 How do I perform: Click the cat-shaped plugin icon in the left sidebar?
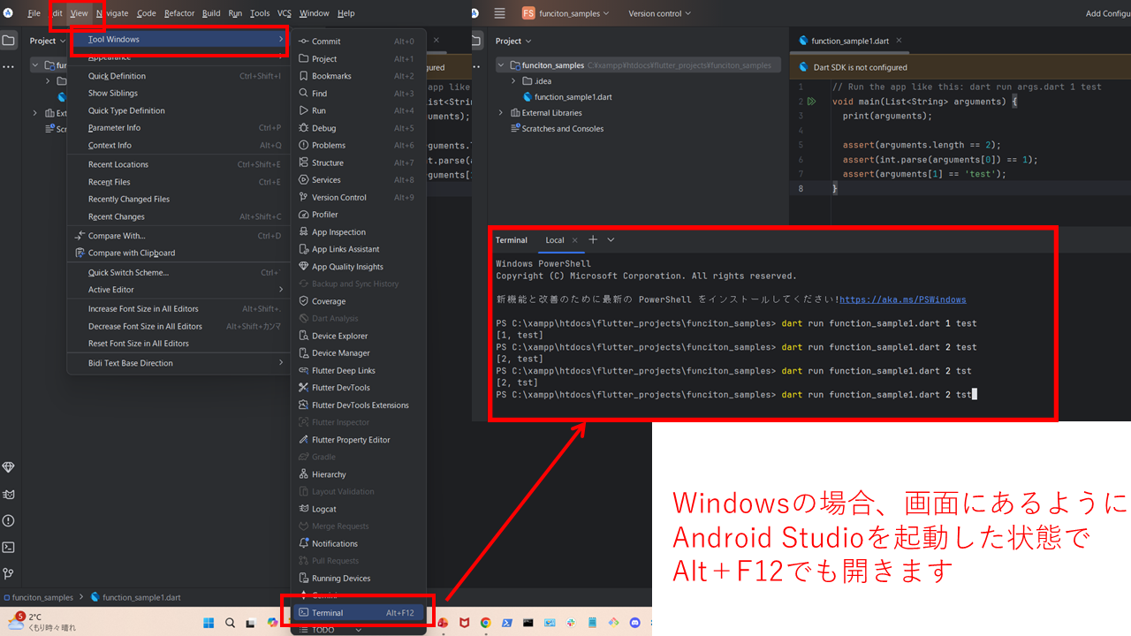click(x=9, y=496)
